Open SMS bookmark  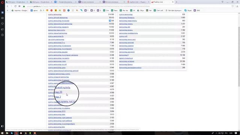197,10
